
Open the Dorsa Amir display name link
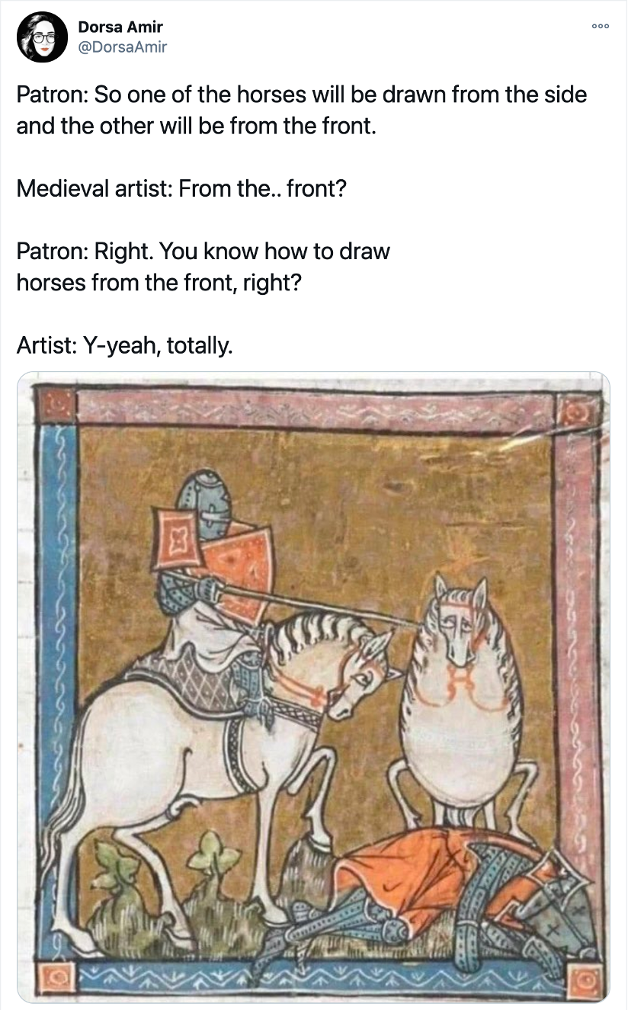click(x=120, y=27)
